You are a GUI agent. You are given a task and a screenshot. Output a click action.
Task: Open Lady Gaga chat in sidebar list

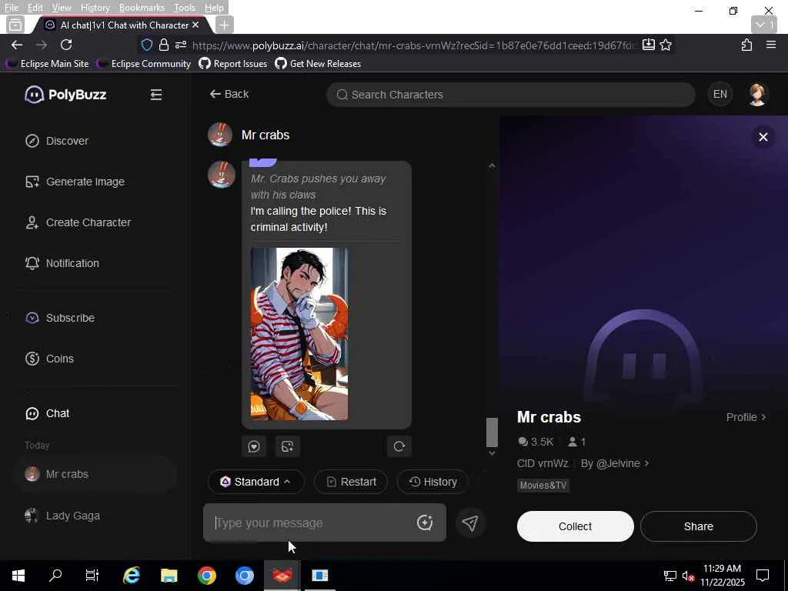coord(95,516)
